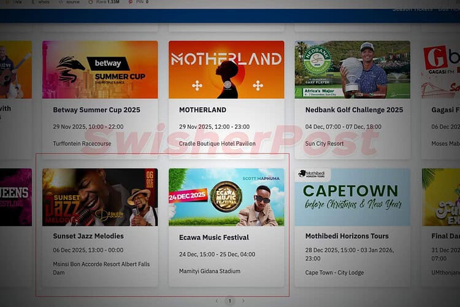The height and width of the screenshot is (307, 460).
Task: Select page 1 in pagination
Action: pyautogui.click(x=230, y=301)
